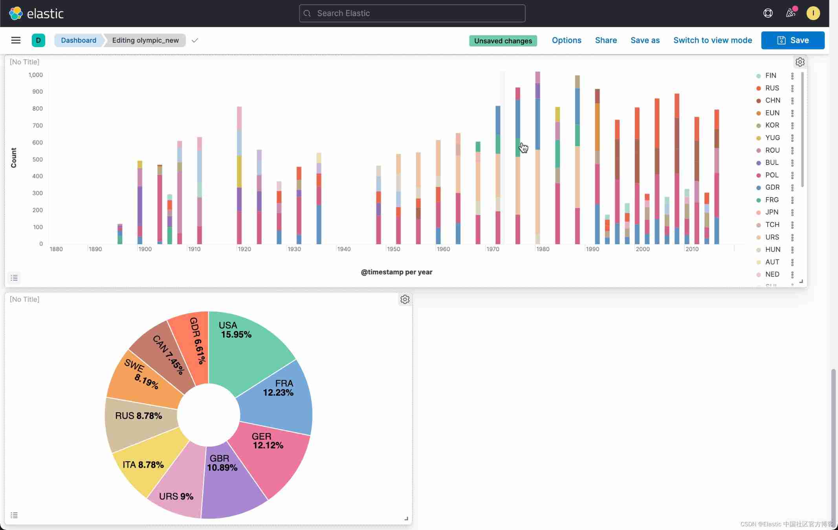
Task: Toggle the bar chart legend list icon
Action: [14, 278]
